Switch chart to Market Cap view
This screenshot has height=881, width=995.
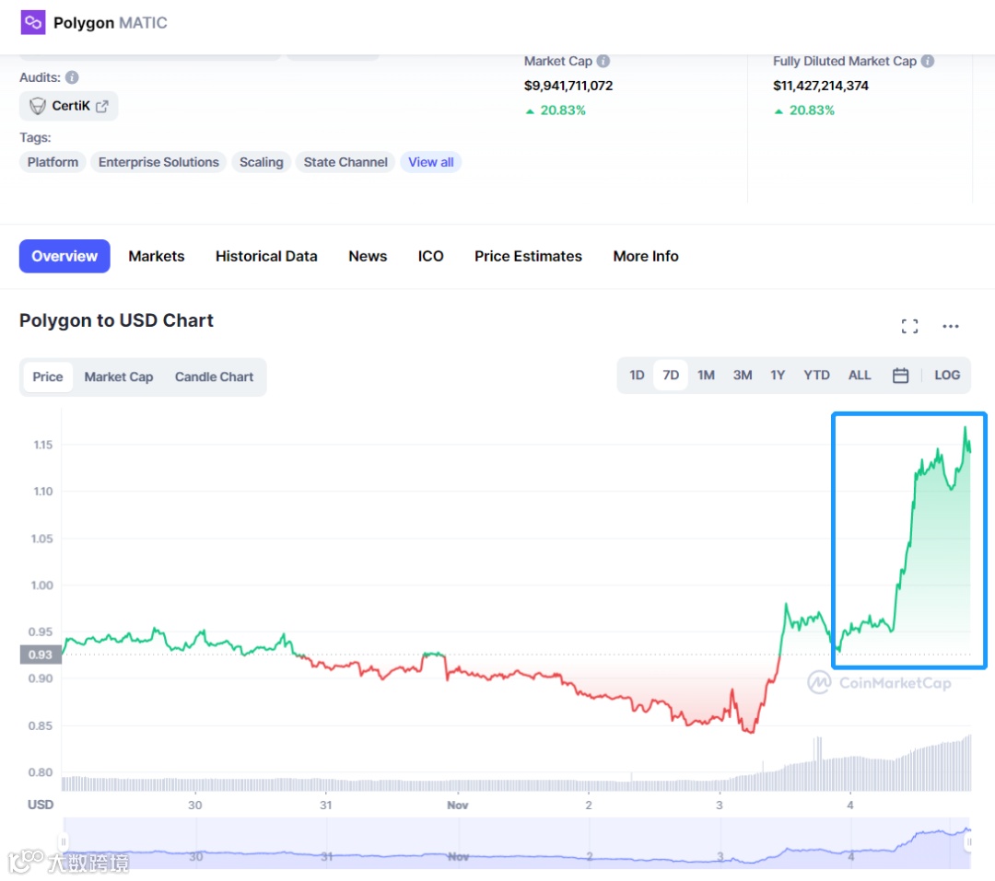119,377
